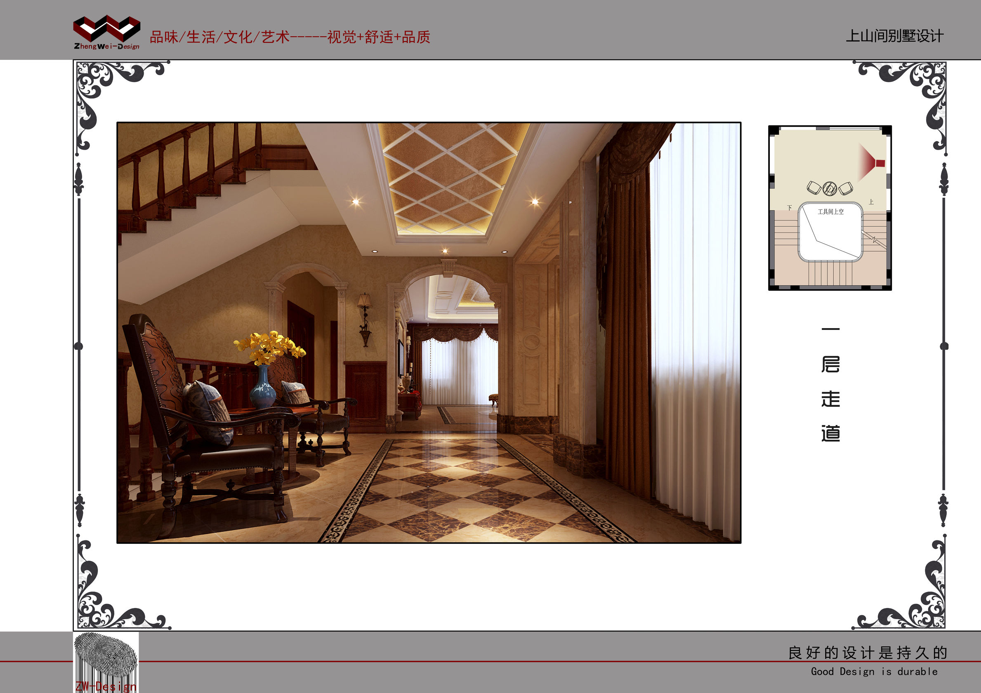Click the left armchair symbol in floor plan
Screen dimensions: 981x693
point(814,188)
